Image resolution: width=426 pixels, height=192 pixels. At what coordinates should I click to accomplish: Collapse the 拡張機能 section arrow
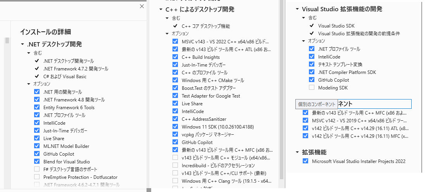pyautogui.click(x=297, y=153)
